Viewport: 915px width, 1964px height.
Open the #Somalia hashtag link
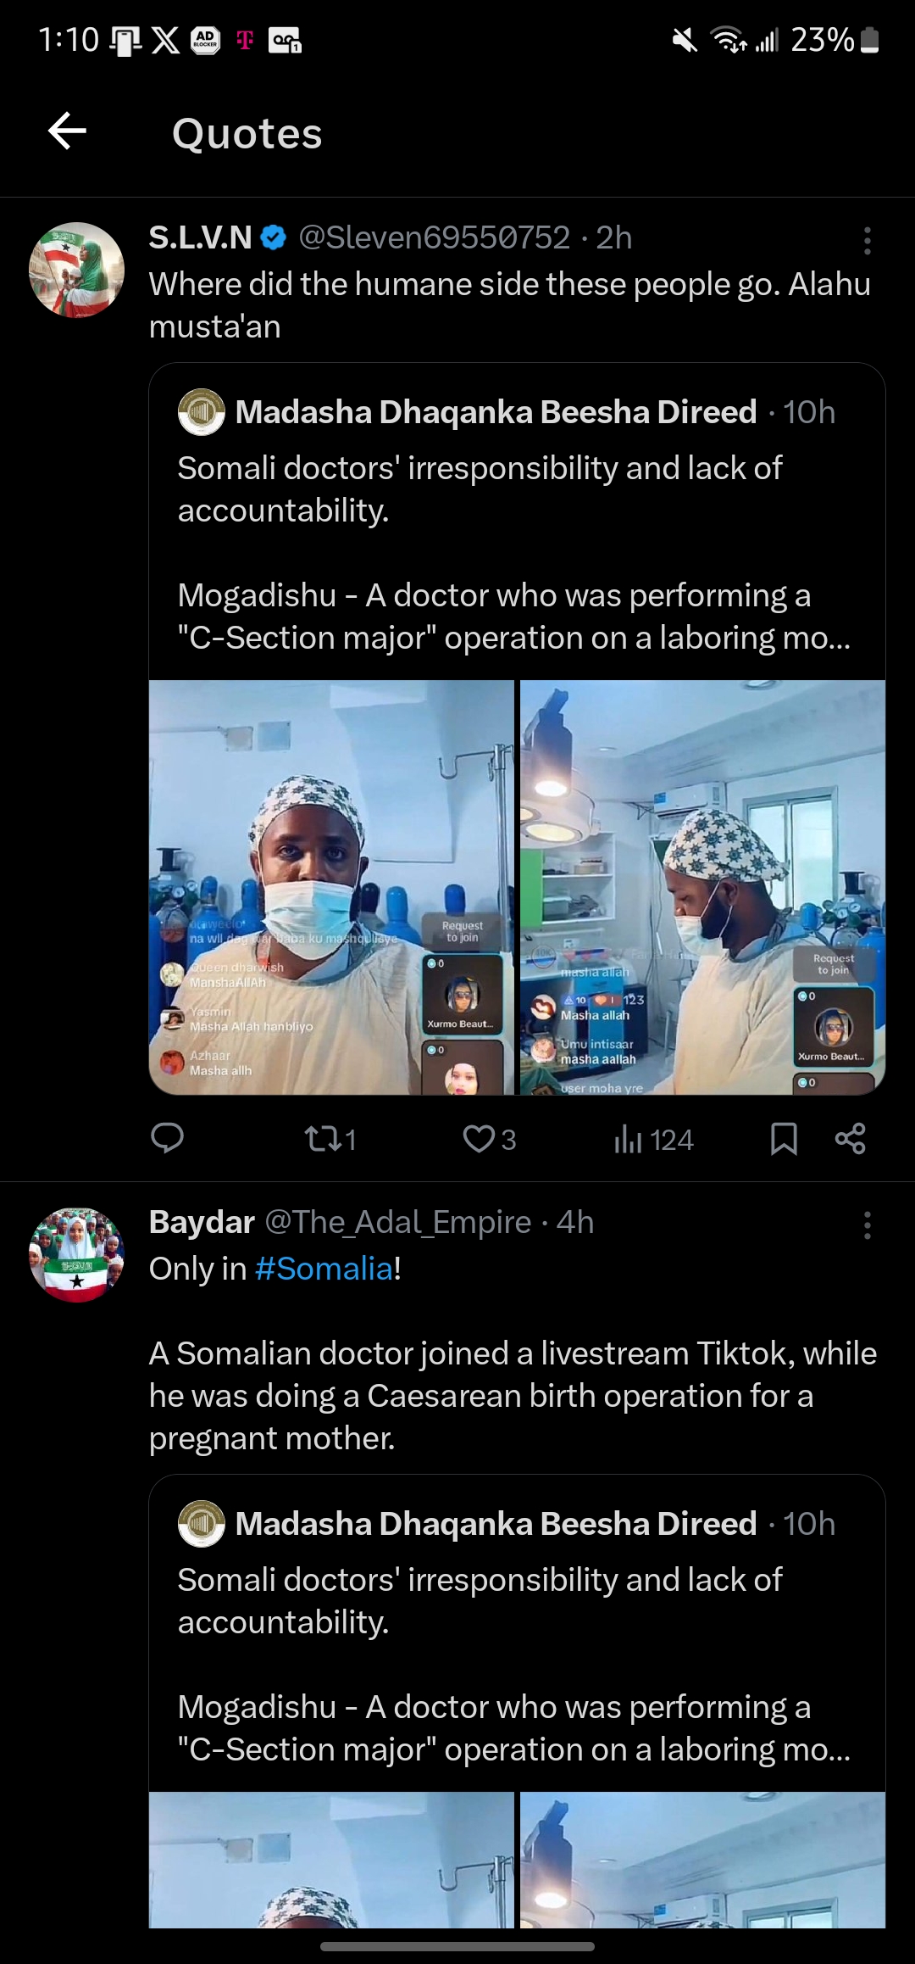[324, 1269]
